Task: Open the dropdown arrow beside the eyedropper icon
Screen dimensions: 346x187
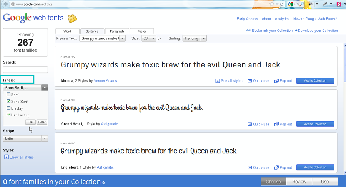Action: tap(331, 4)
